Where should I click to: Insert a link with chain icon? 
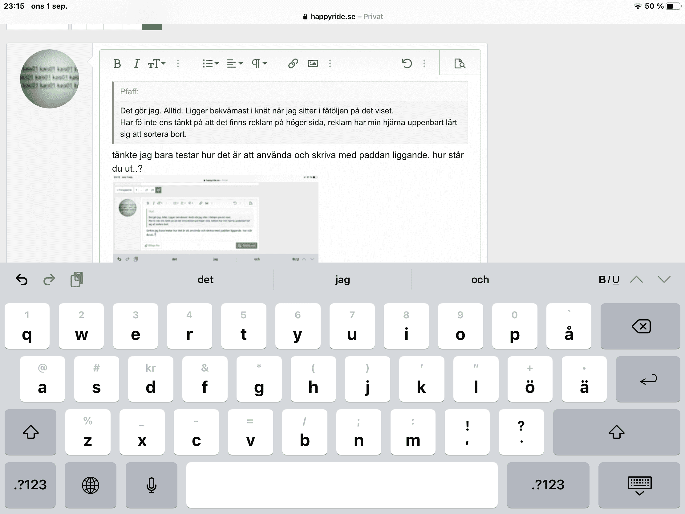coord(293,63)
